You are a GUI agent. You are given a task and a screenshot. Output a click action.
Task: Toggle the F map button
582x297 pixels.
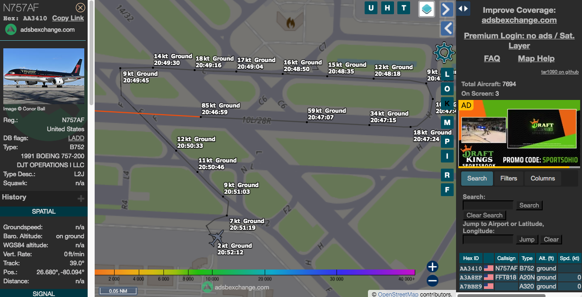click(x=447, y=190)
